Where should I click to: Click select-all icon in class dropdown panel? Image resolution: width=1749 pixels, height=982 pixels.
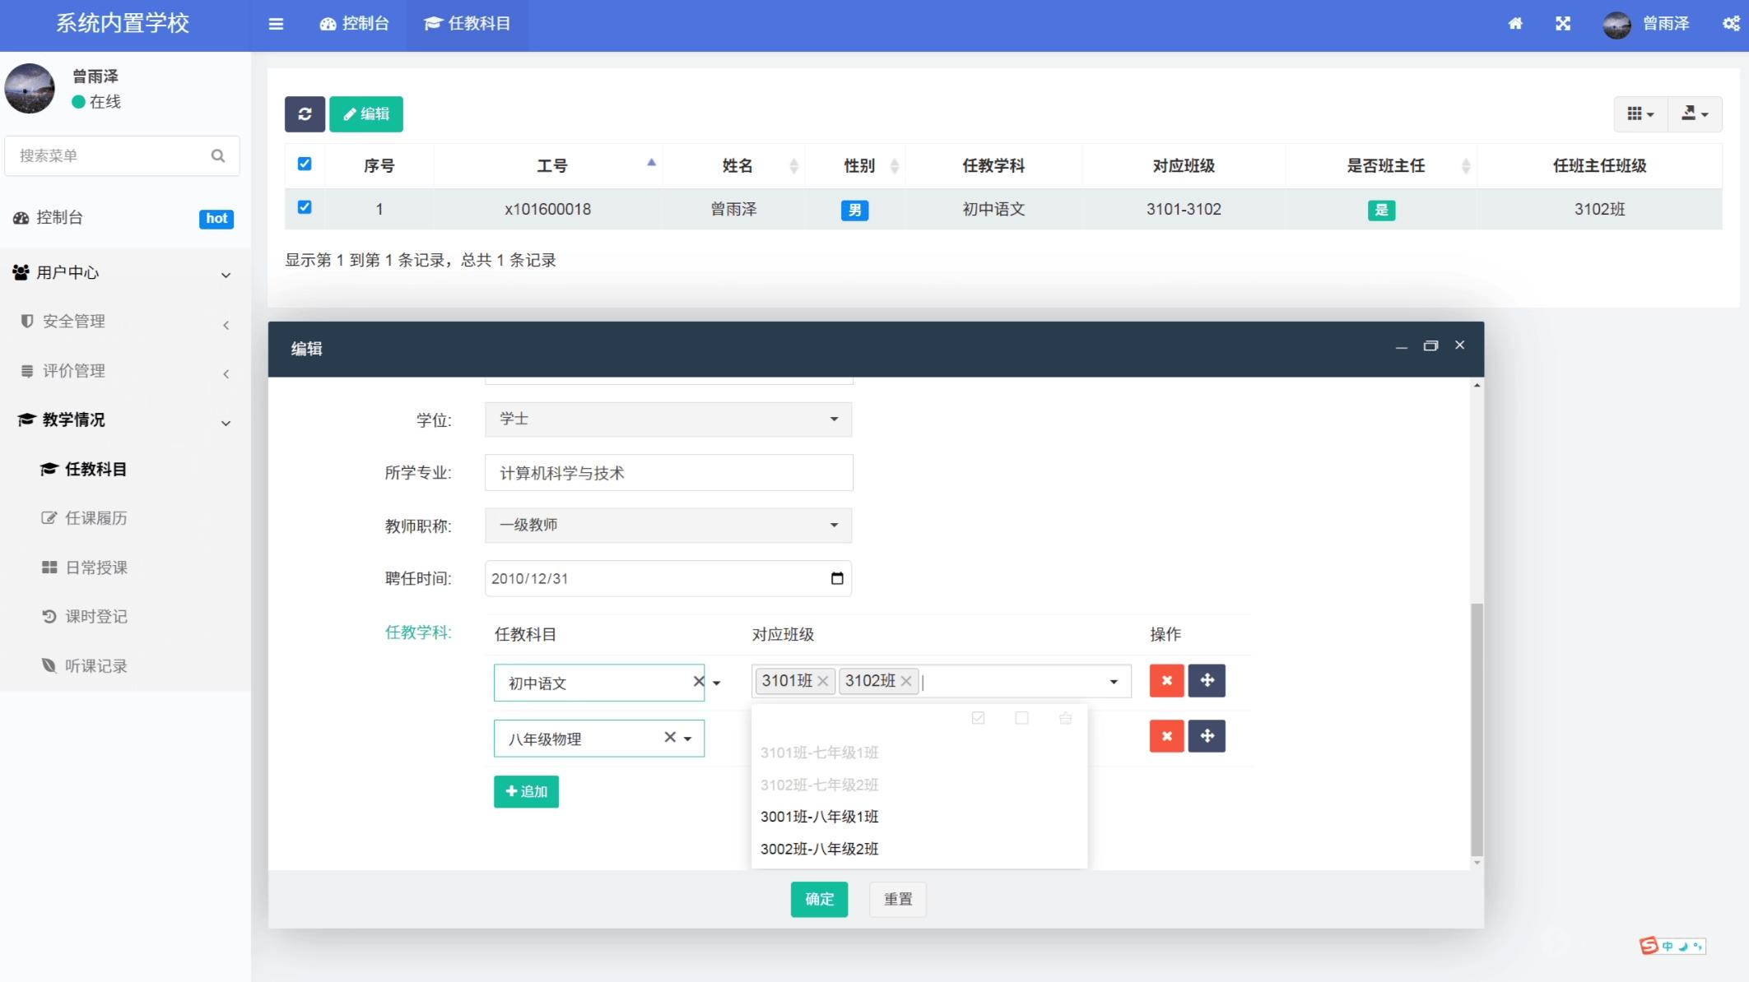tap(978, 718)
